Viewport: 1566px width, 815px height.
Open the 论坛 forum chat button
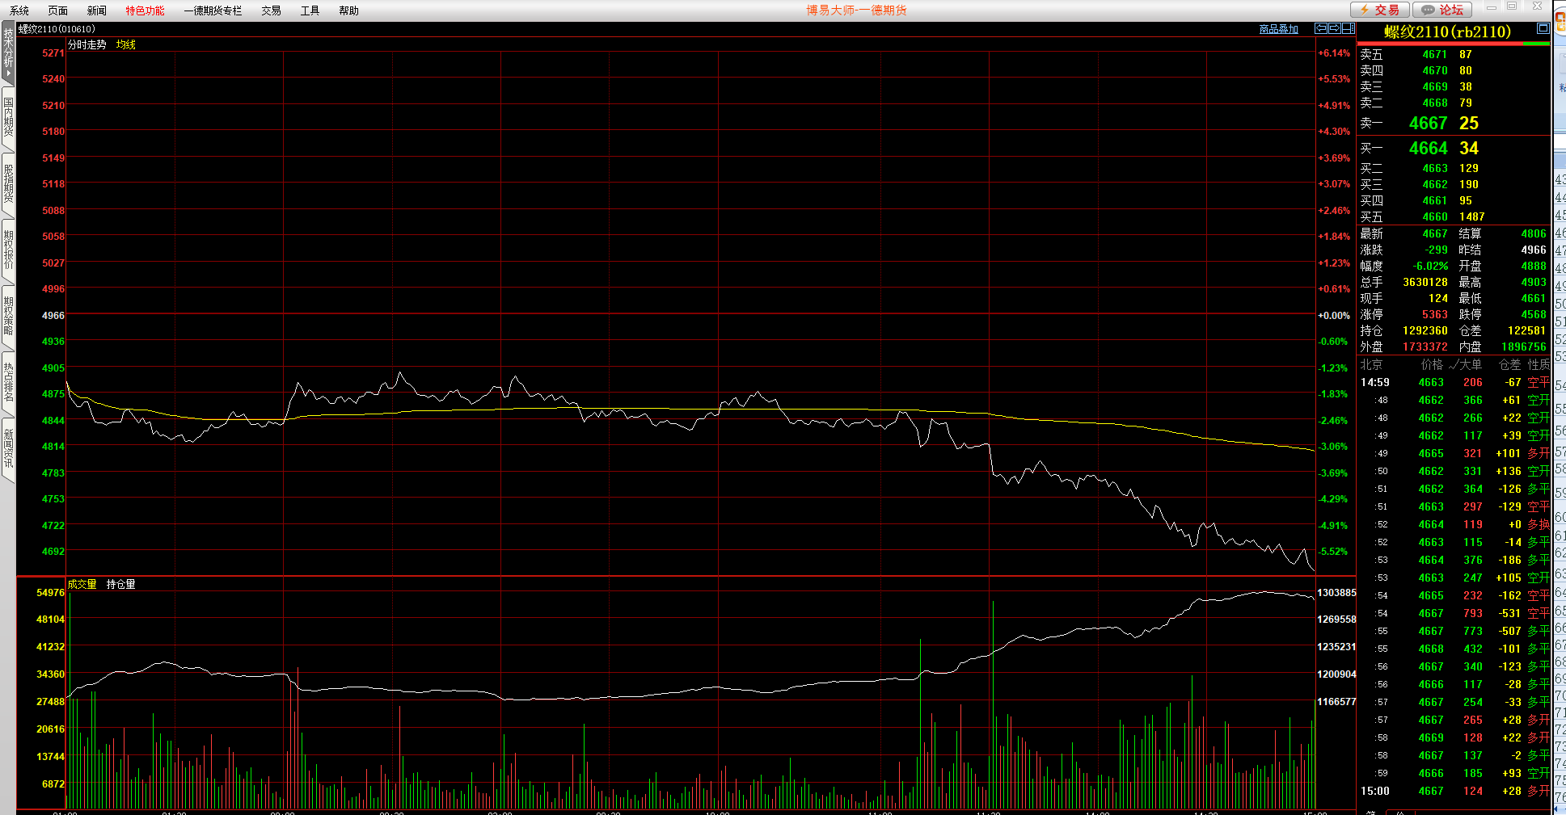1442,10
